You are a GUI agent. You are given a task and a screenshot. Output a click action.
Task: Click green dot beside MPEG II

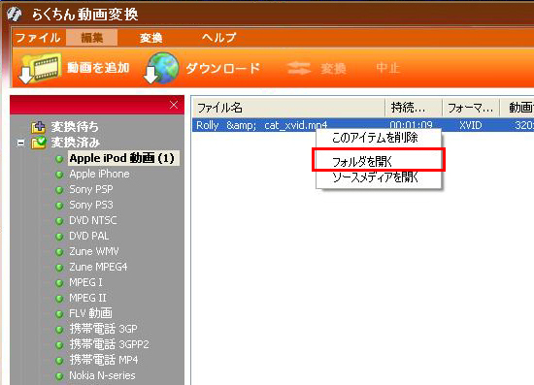59,299
